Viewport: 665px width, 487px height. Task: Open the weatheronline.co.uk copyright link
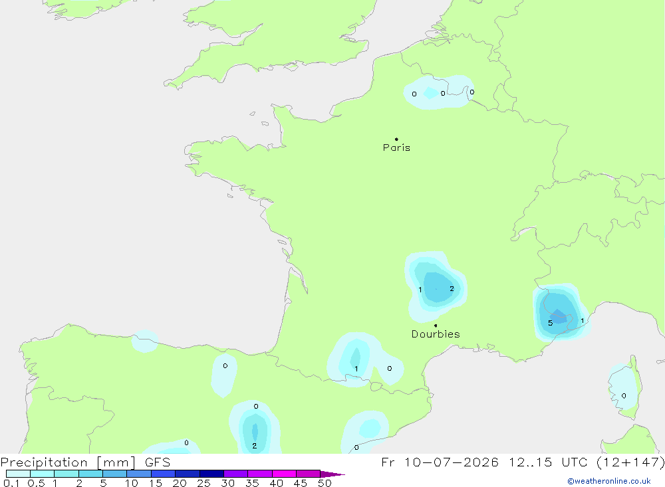(609, 481)
